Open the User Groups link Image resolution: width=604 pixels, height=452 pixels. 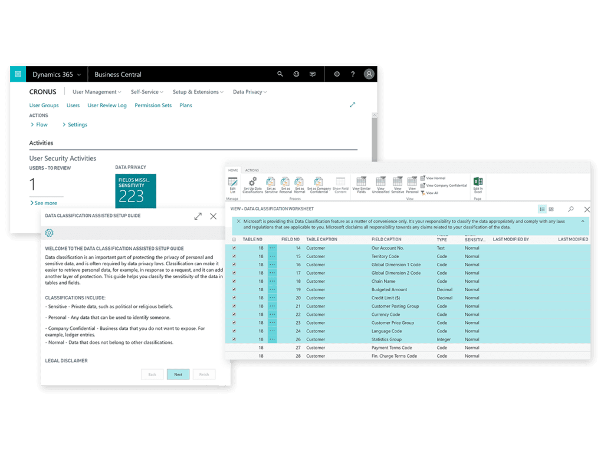[44, 105]
